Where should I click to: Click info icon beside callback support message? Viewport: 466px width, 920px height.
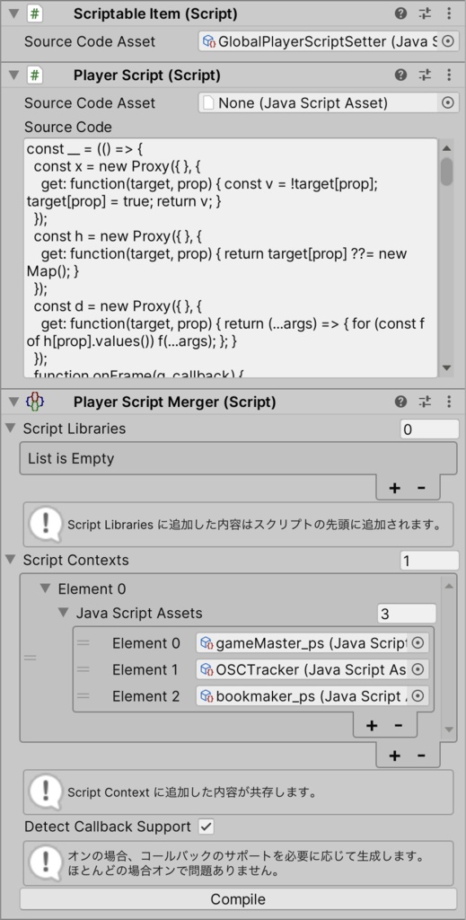45,862
